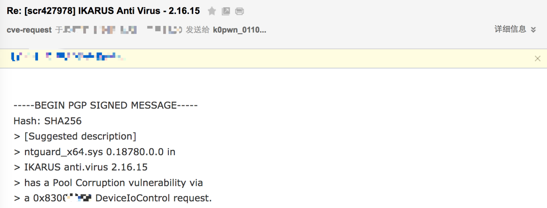This screenshot has height=208, width=547.
Task: Open the email in a new window
Action: click(226, 12)
